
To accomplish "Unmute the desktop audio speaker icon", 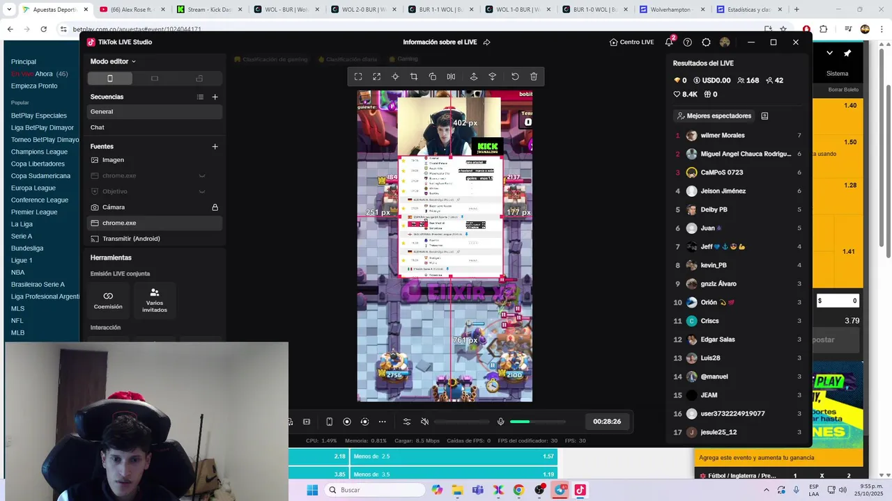I will tap(424, 422).
